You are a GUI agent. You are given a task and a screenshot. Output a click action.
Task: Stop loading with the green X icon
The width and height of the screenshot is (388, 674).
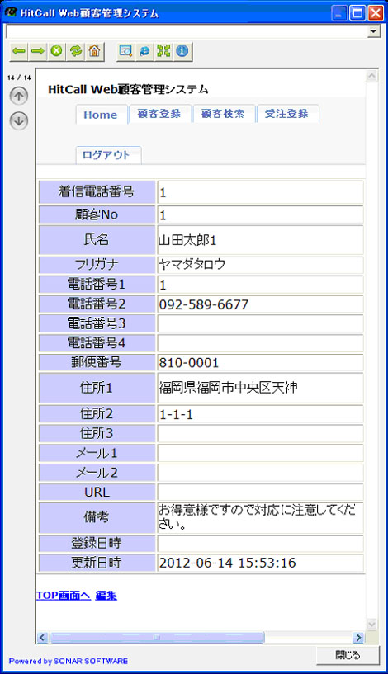point(56,52)
